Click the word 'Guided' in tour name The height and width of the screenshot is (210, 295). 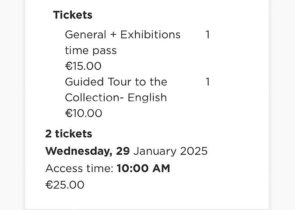pyautogui.click(x=84, y=82)
